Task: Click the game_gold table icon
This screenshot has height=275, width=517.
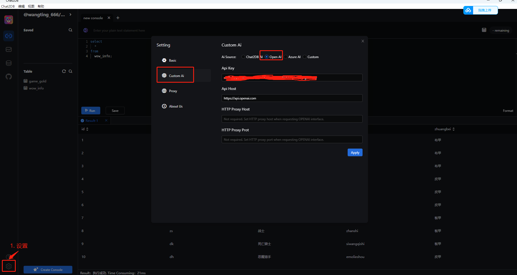Action: 25,81
